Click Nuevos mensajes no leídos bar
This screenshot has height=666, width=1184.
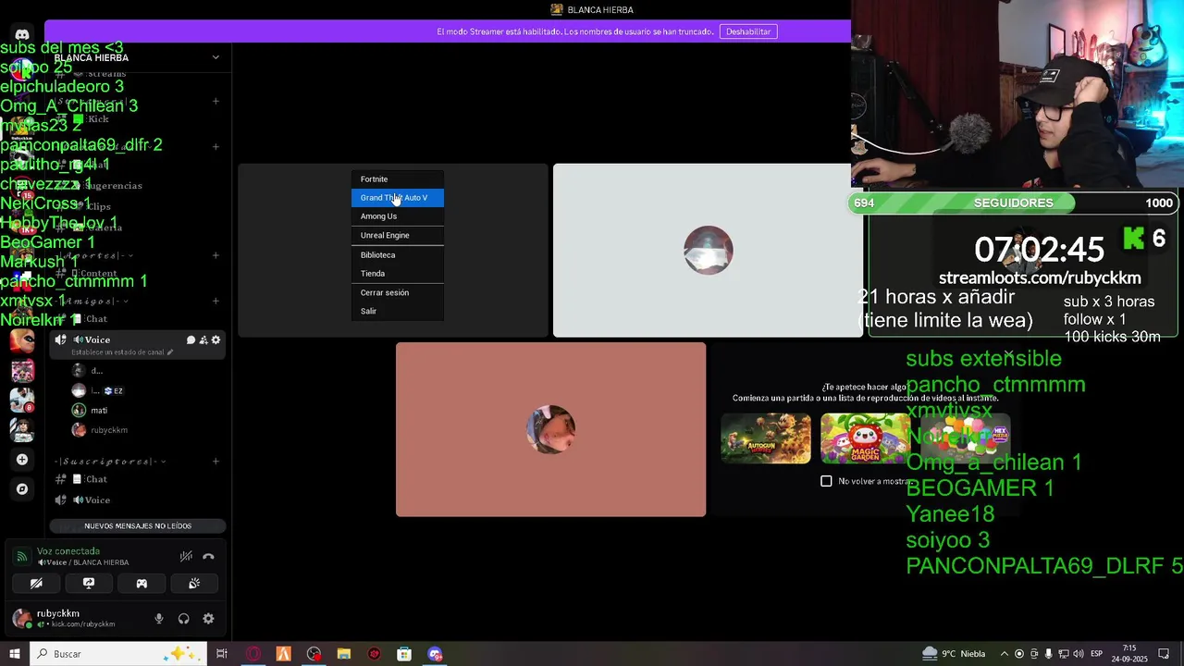(x=138, y=526)
